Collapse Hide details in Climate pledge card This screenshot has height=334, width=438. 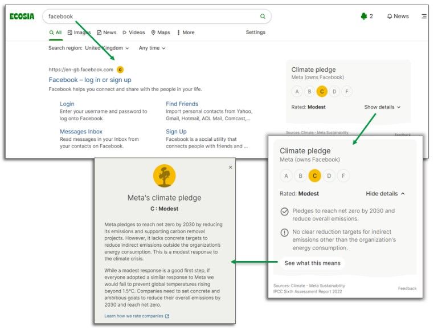385,194
